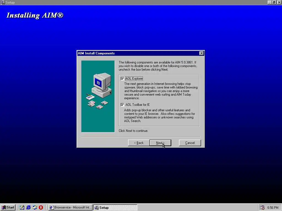The width and height of the screenshot is (282, 211).
Task: Cancel the AIM installation
Action: click(190, 143)
